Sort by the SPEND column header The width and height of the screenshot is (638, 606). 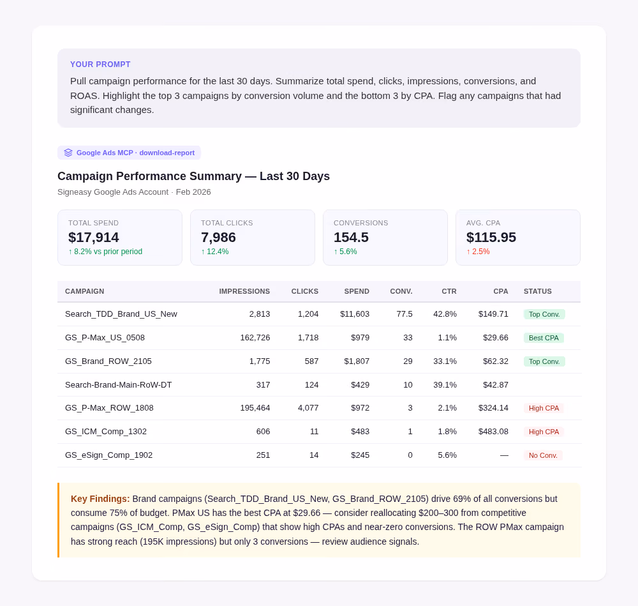(357, 292)
